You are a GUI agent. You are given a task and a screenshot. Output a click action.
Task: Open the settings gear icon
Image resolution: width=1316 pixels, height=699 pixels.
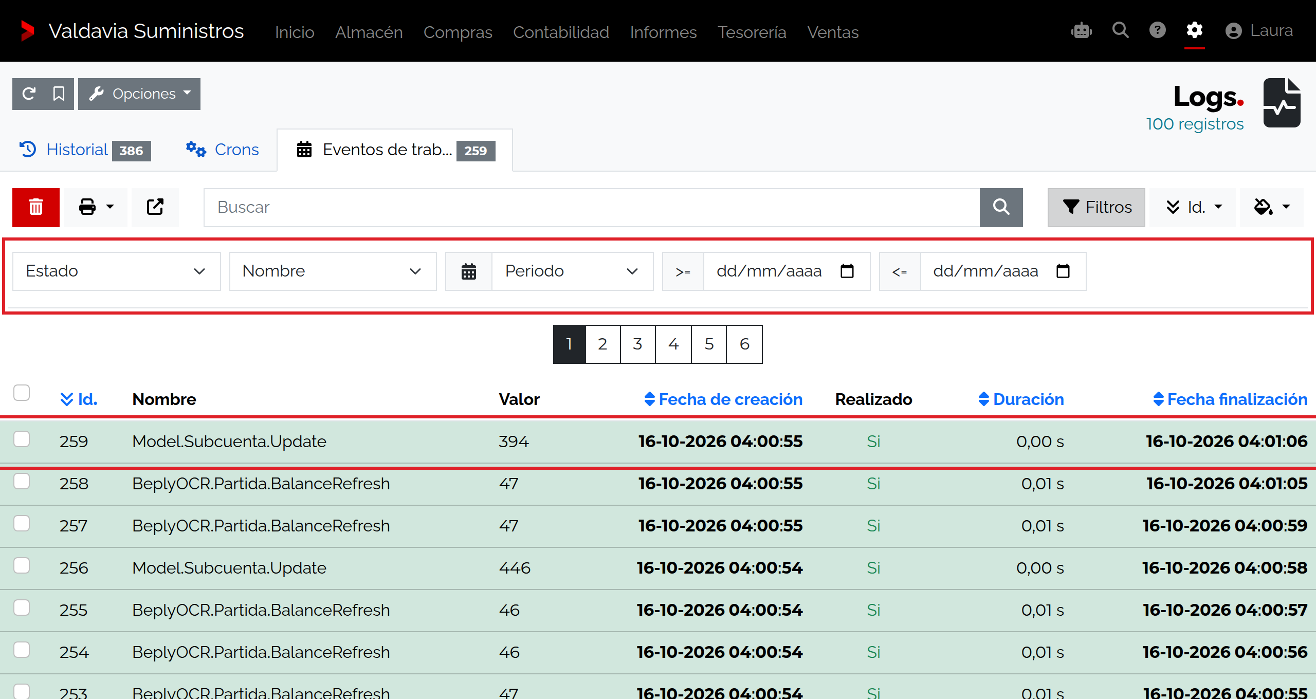[x=1195, y=30]
